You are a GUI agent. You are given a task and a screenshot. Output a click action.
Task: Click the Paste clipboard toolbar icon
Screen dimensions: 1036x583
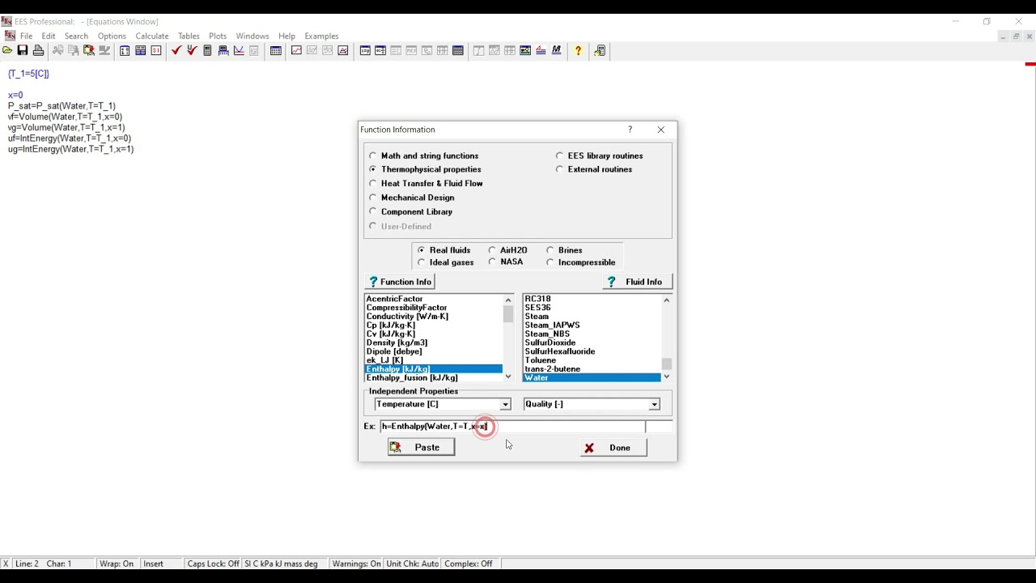pyautogui.click(x=89, y=50)
